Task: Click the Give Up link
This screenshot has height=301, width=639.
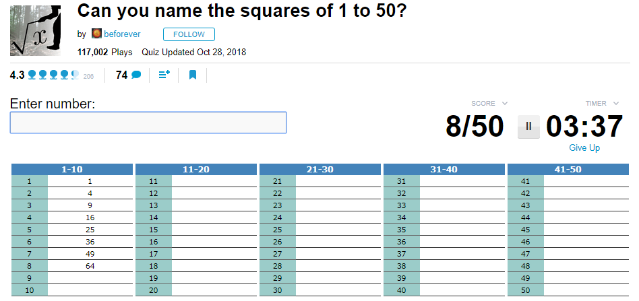Action: point(584,148)
